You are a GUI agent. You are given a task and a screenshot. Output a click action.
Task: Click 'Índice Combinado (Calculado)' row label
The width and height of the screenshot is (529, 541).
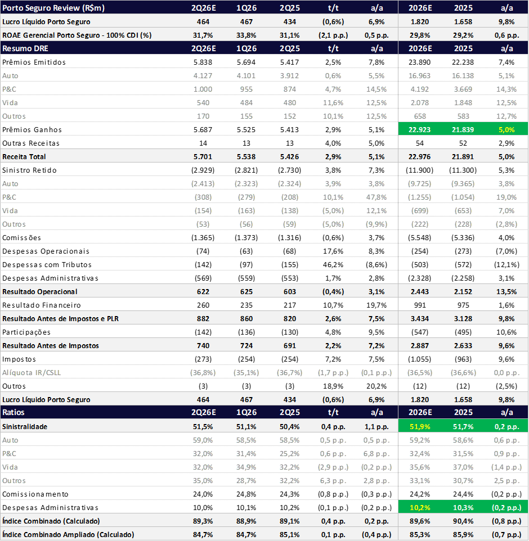pos(51,521)
